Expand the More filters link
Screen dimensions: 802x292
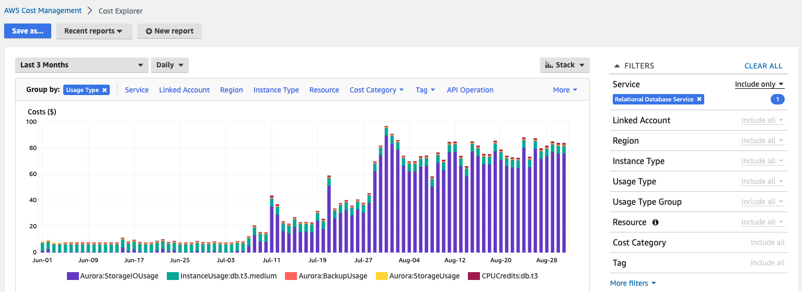pyautogui.click(x=633, y=283)
